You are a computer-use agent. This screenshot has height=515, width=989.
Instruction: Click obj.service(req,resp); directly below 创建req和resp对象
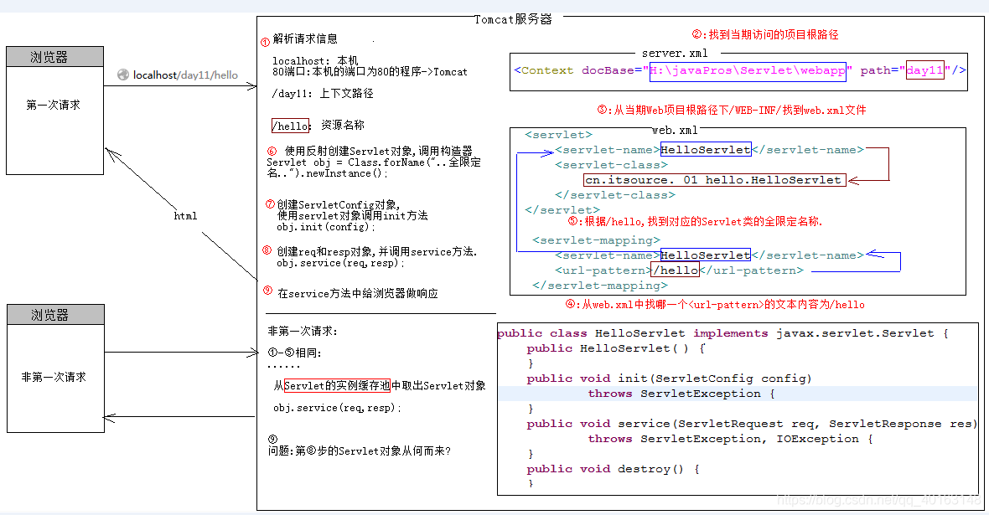click(340, 263)
